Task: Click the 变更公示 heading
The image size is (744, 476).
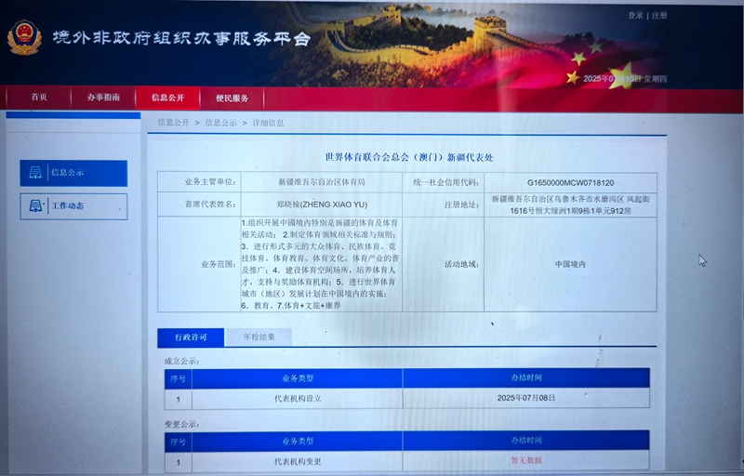Action: point(181,424)
